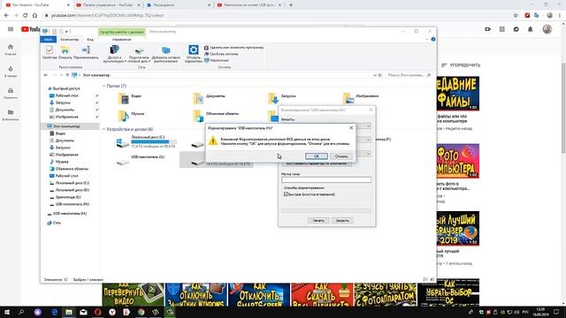Click the Начать button in format window
The image size is (566, 318).
318,220
